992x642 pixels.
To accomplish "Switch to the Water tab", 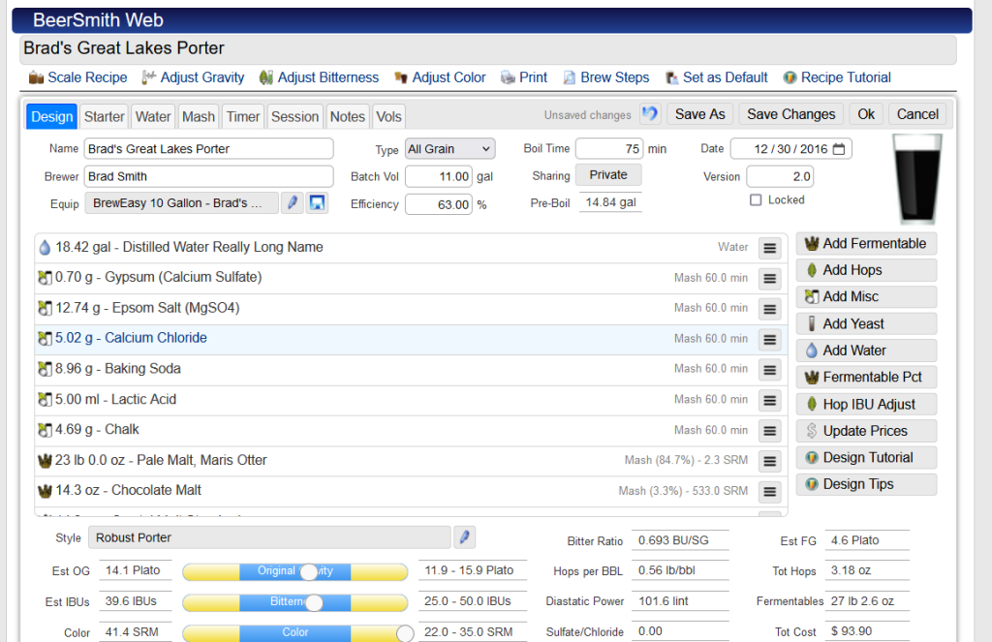I will 153,116.
